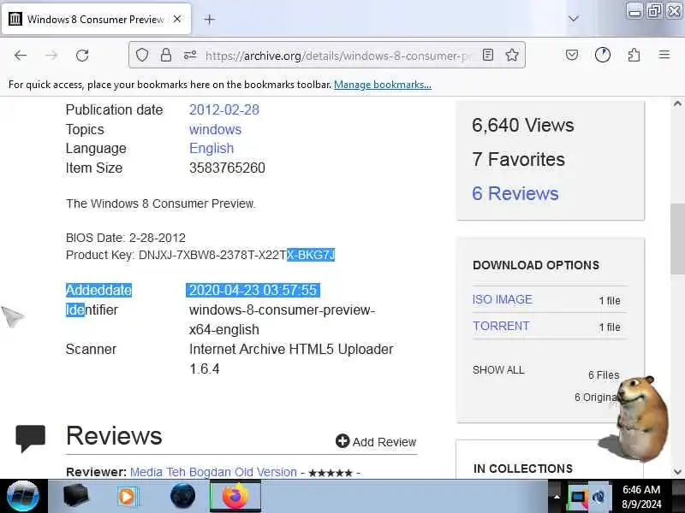Click the Addeddate value 2020-04-23 03:57:55

pos(253,290)
